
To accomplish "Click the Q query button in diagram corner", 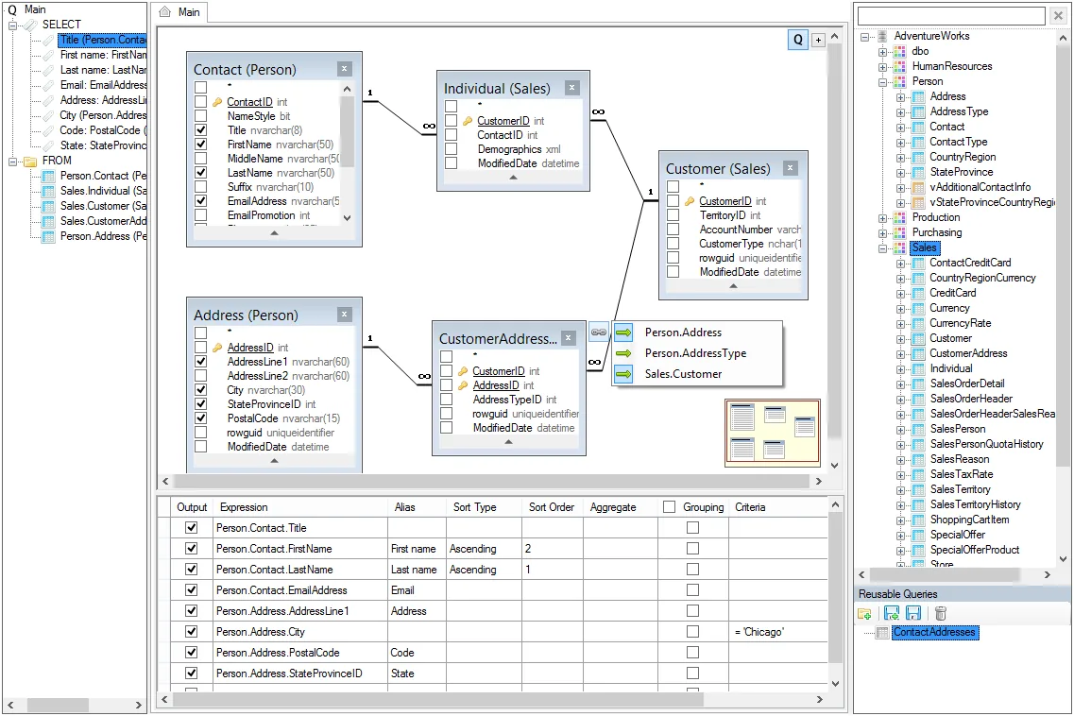I will 798,40.
